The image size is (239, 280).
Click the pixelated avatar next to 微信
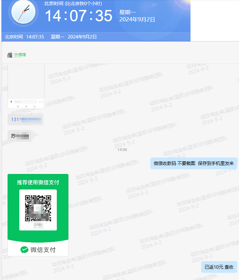click(10, 55)
